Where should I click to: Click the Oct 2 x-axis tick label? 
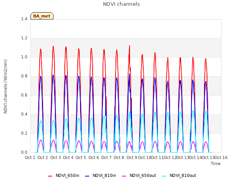click(43, 157)
